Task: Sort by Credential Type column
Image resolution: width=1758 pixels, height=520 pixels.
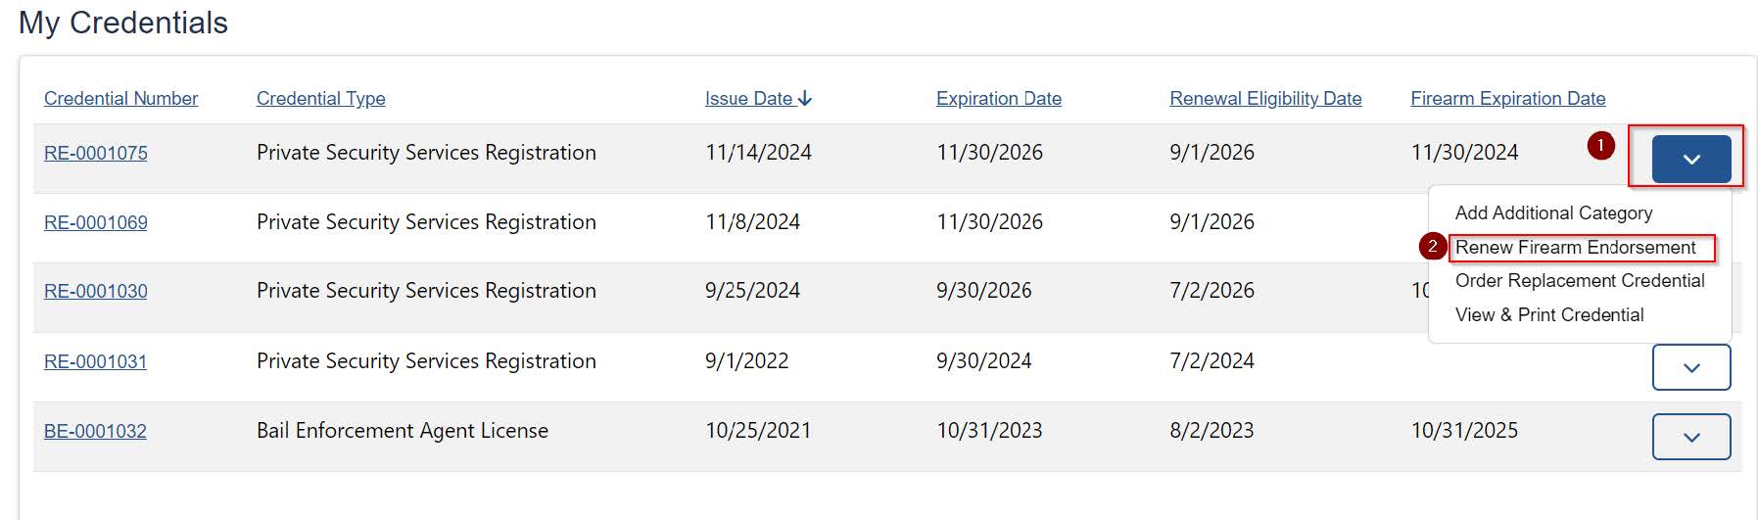Action: point(320,98)
